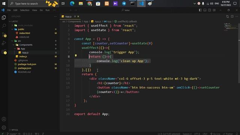Show hidden system tray icons chevron

(x=195, y=3)
